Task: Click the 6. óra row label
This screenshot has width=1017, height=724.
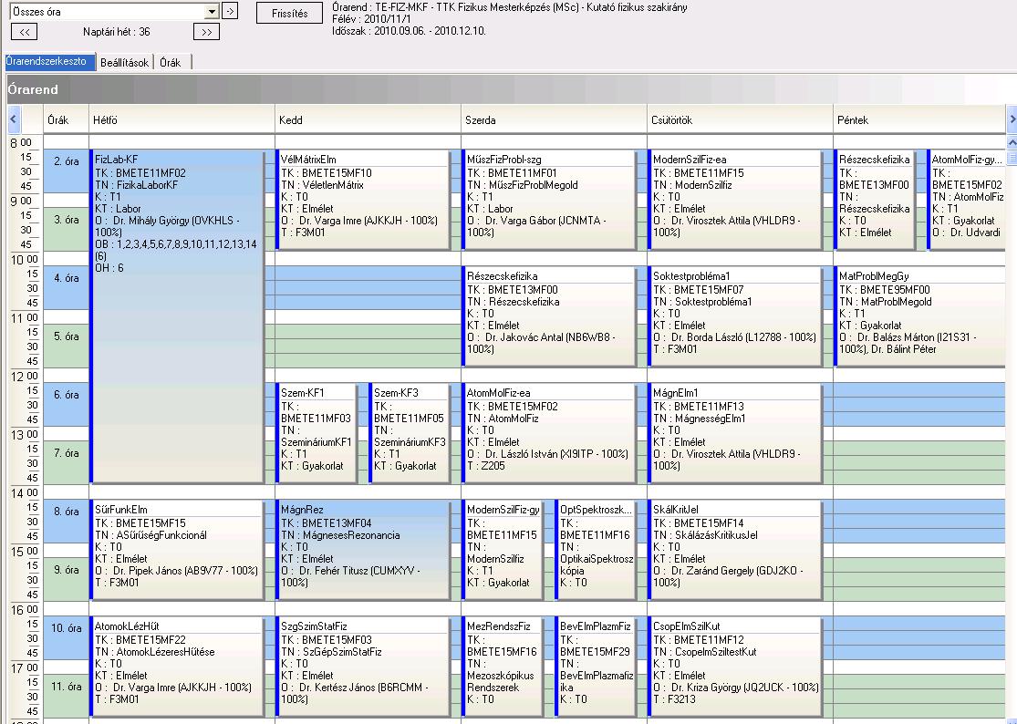Action: click(x=67, y=405)
